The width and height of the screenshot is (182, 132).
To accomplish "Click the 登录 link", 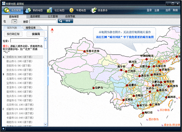I will (x=149, y=10).
